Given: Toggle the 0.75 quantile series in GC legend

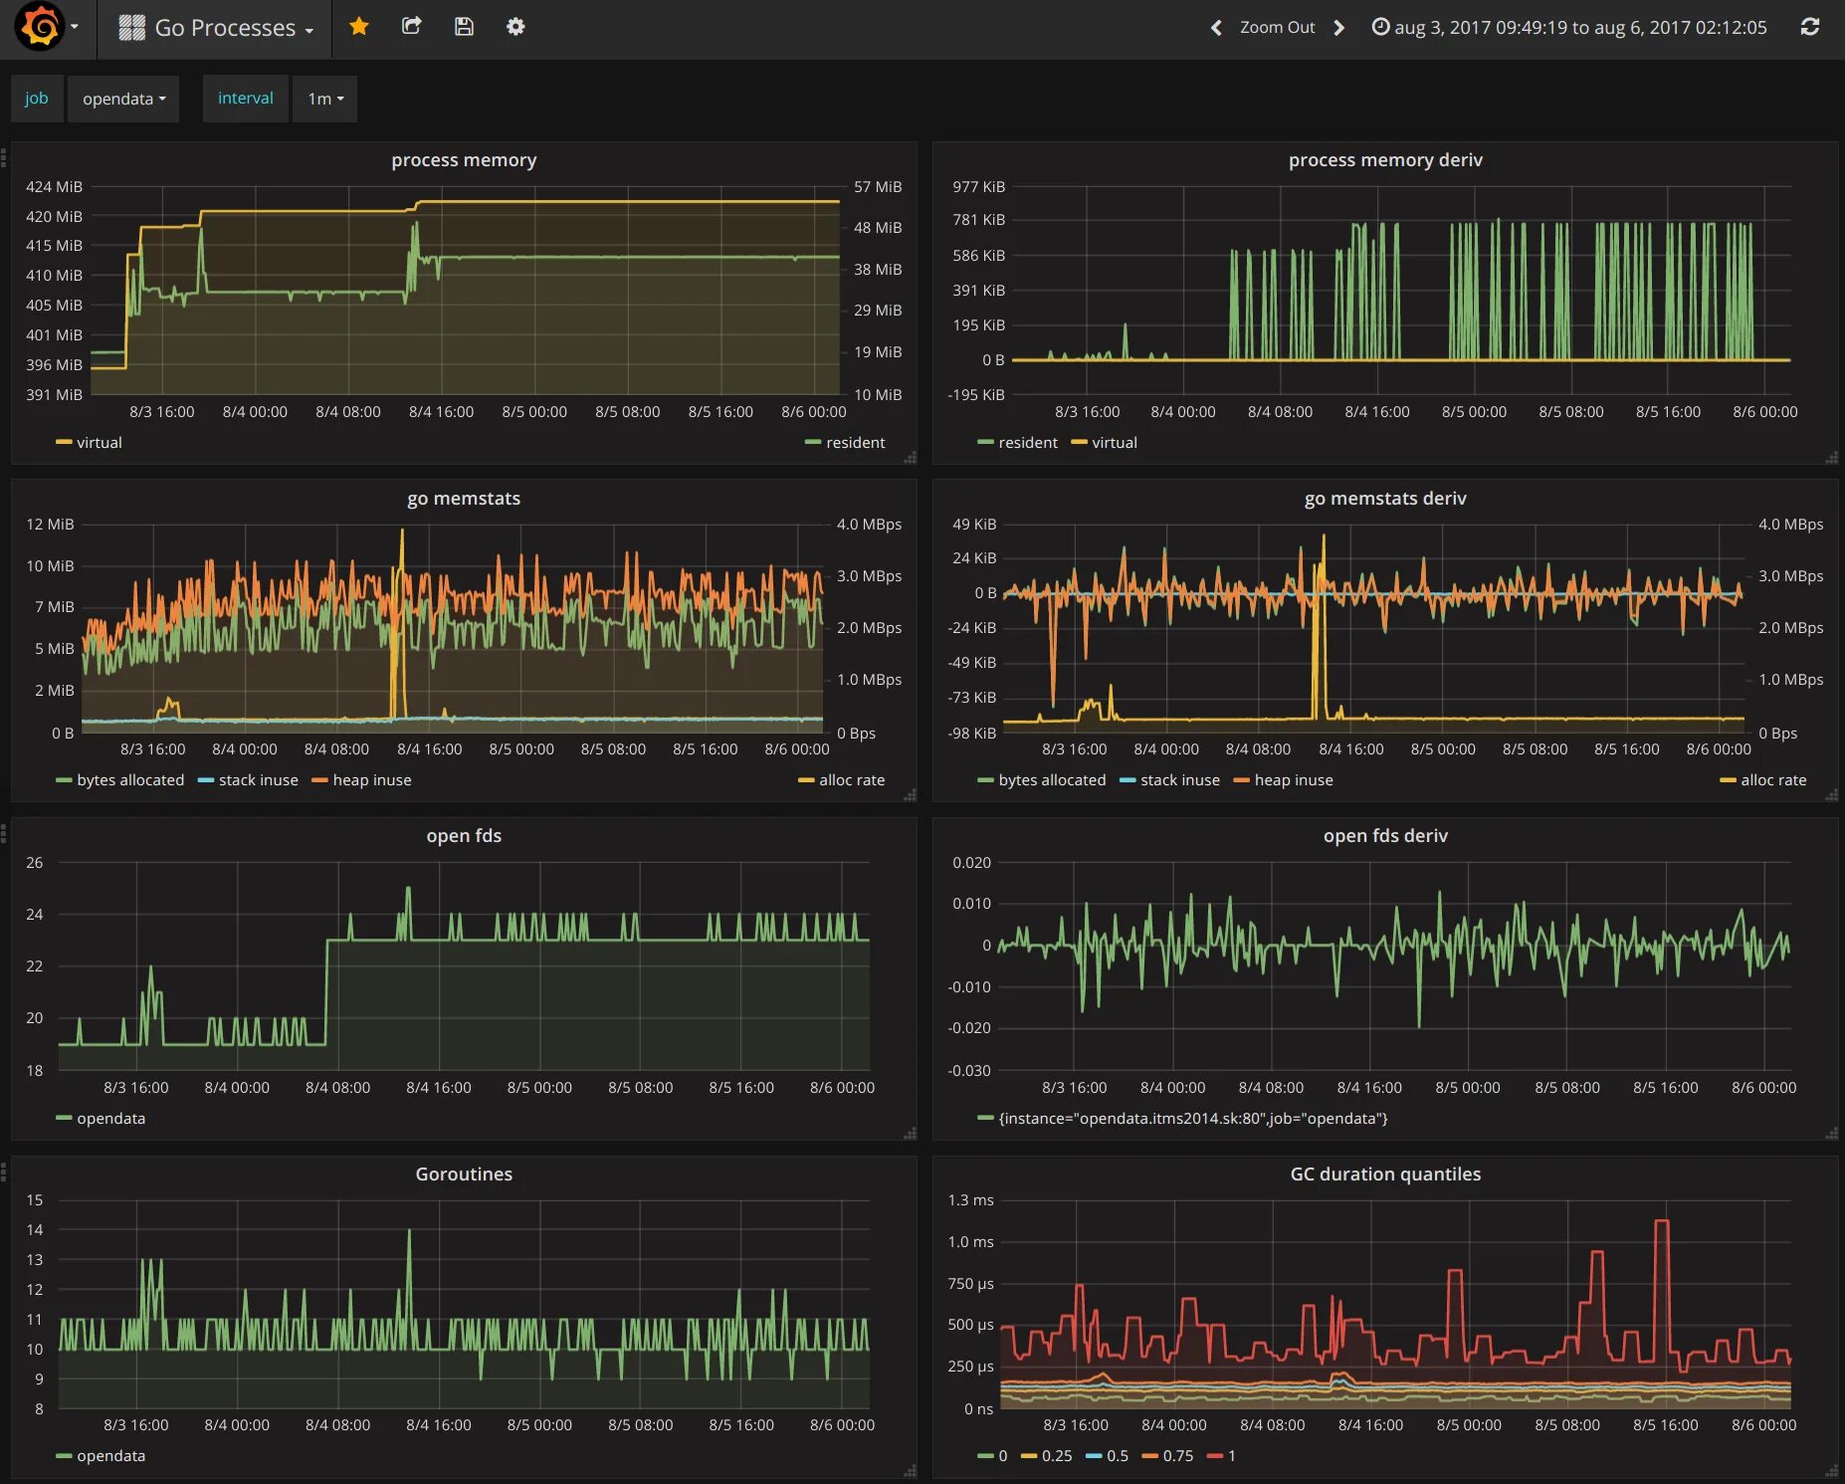Looking at the screenshot, I should (1168, 1455).
